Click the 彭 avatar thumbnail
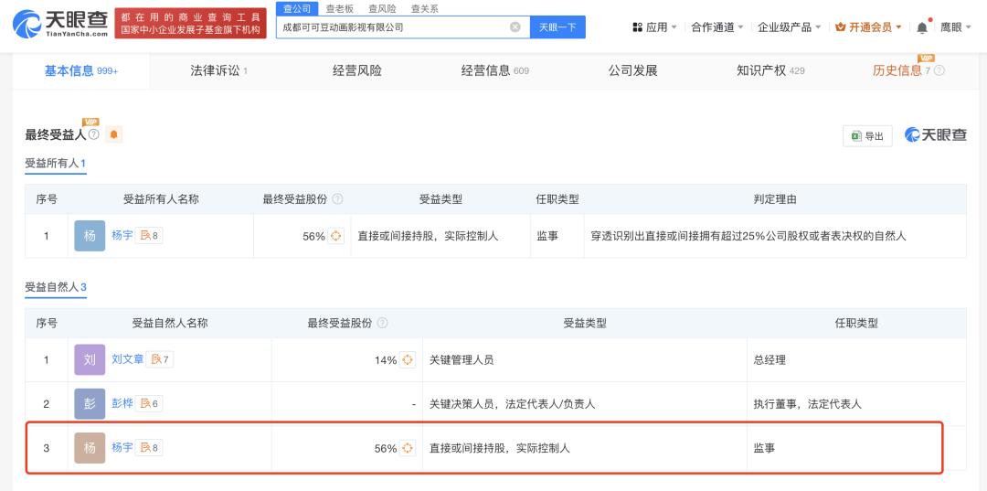The height and width of the screenshot is (491, 987). tap(90, 403)
